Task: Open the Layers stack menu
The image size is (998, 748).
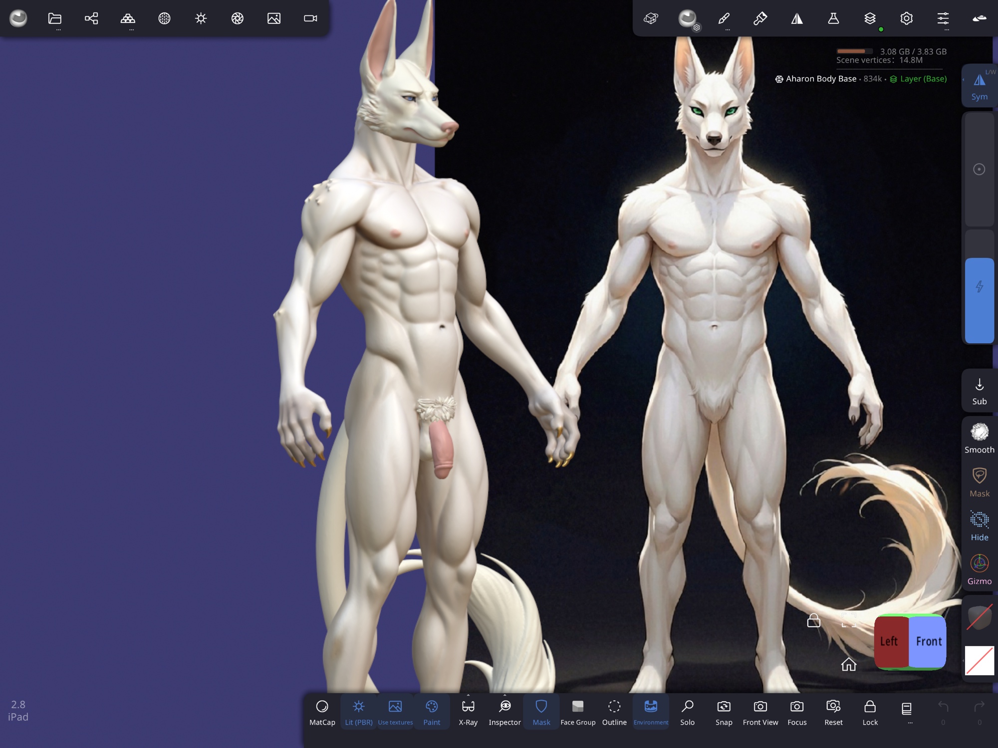Action: click(x=870, y=18)
